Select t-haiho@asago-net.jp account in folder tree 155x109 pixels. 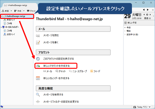[15, 16]
